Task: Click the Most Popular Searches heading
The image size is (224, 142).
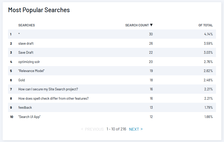Action: (x=39, y=10)
